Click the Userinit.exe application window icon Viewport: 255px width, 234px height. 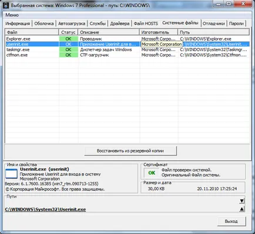tap(11, 174)
